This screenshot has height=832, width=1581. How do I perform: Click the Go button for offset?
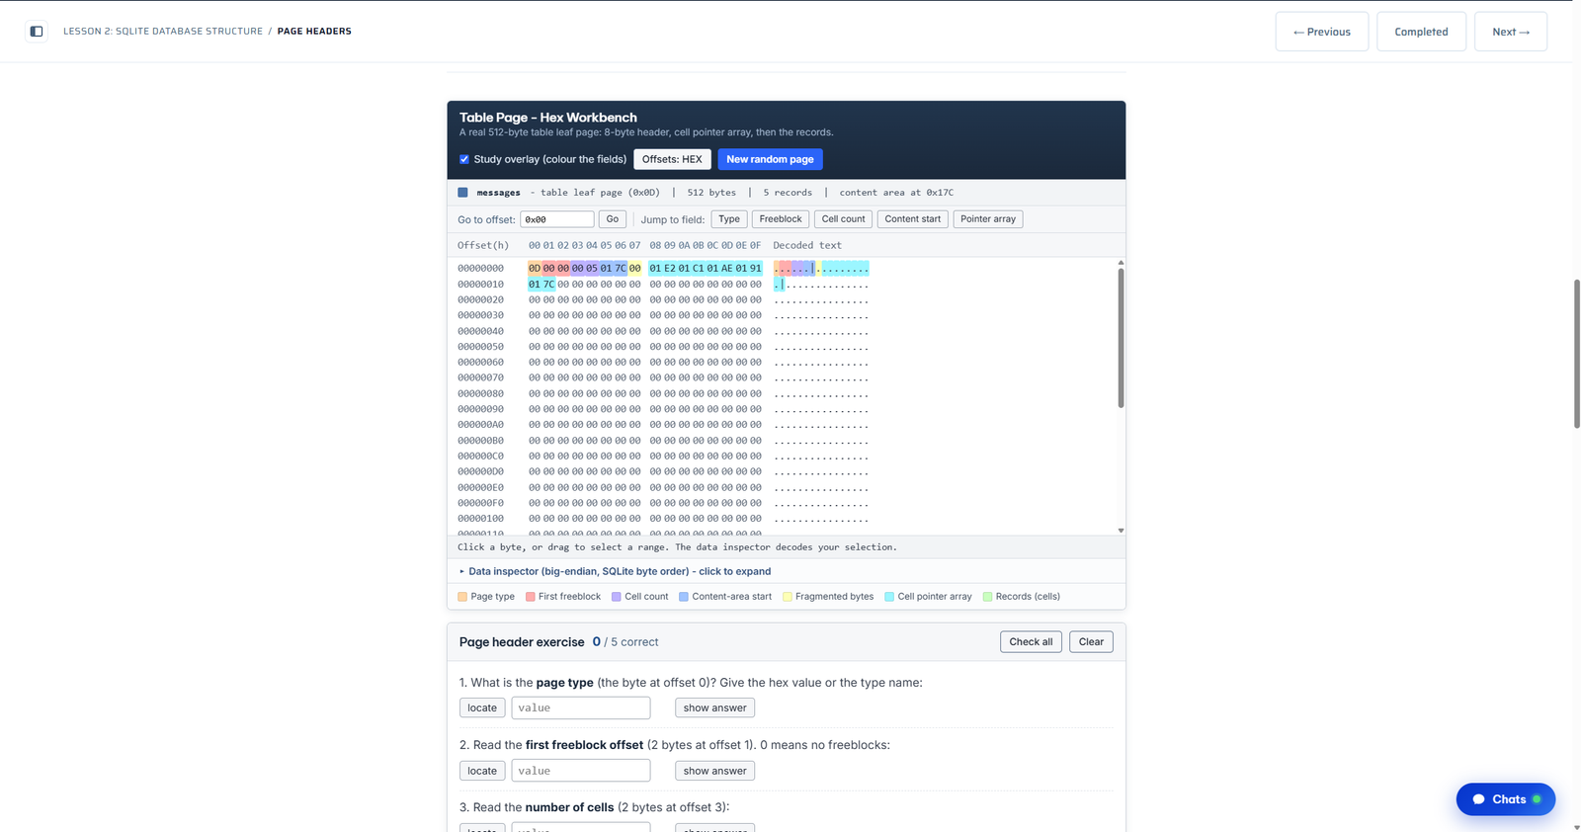[613, 219]
